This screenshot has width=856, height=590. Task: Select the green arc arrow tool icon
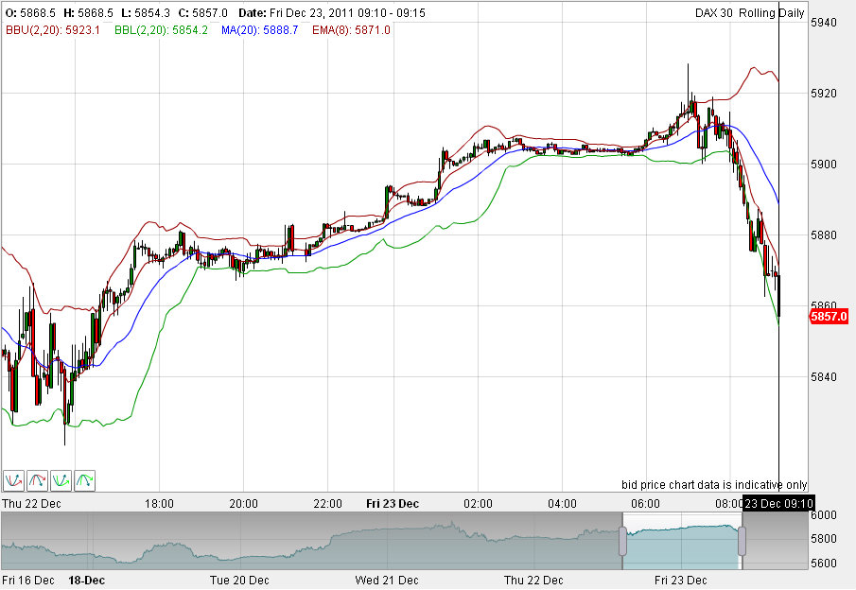pyautogui.click(x=82, y=480)
